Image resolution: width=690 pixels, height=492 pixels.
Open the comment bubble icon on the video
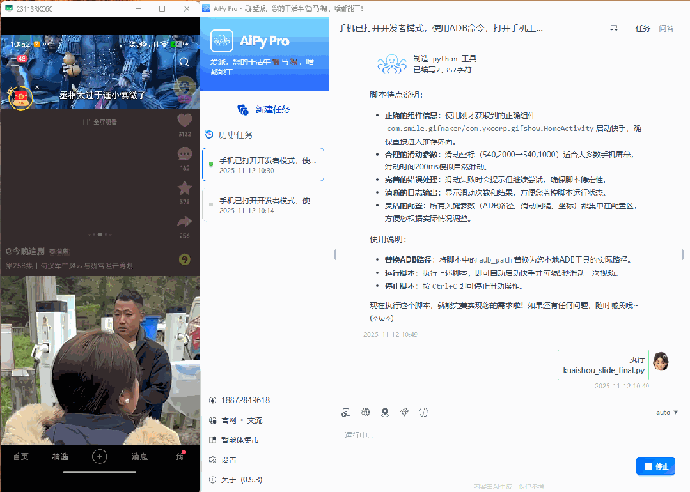(x=185, y=153)
